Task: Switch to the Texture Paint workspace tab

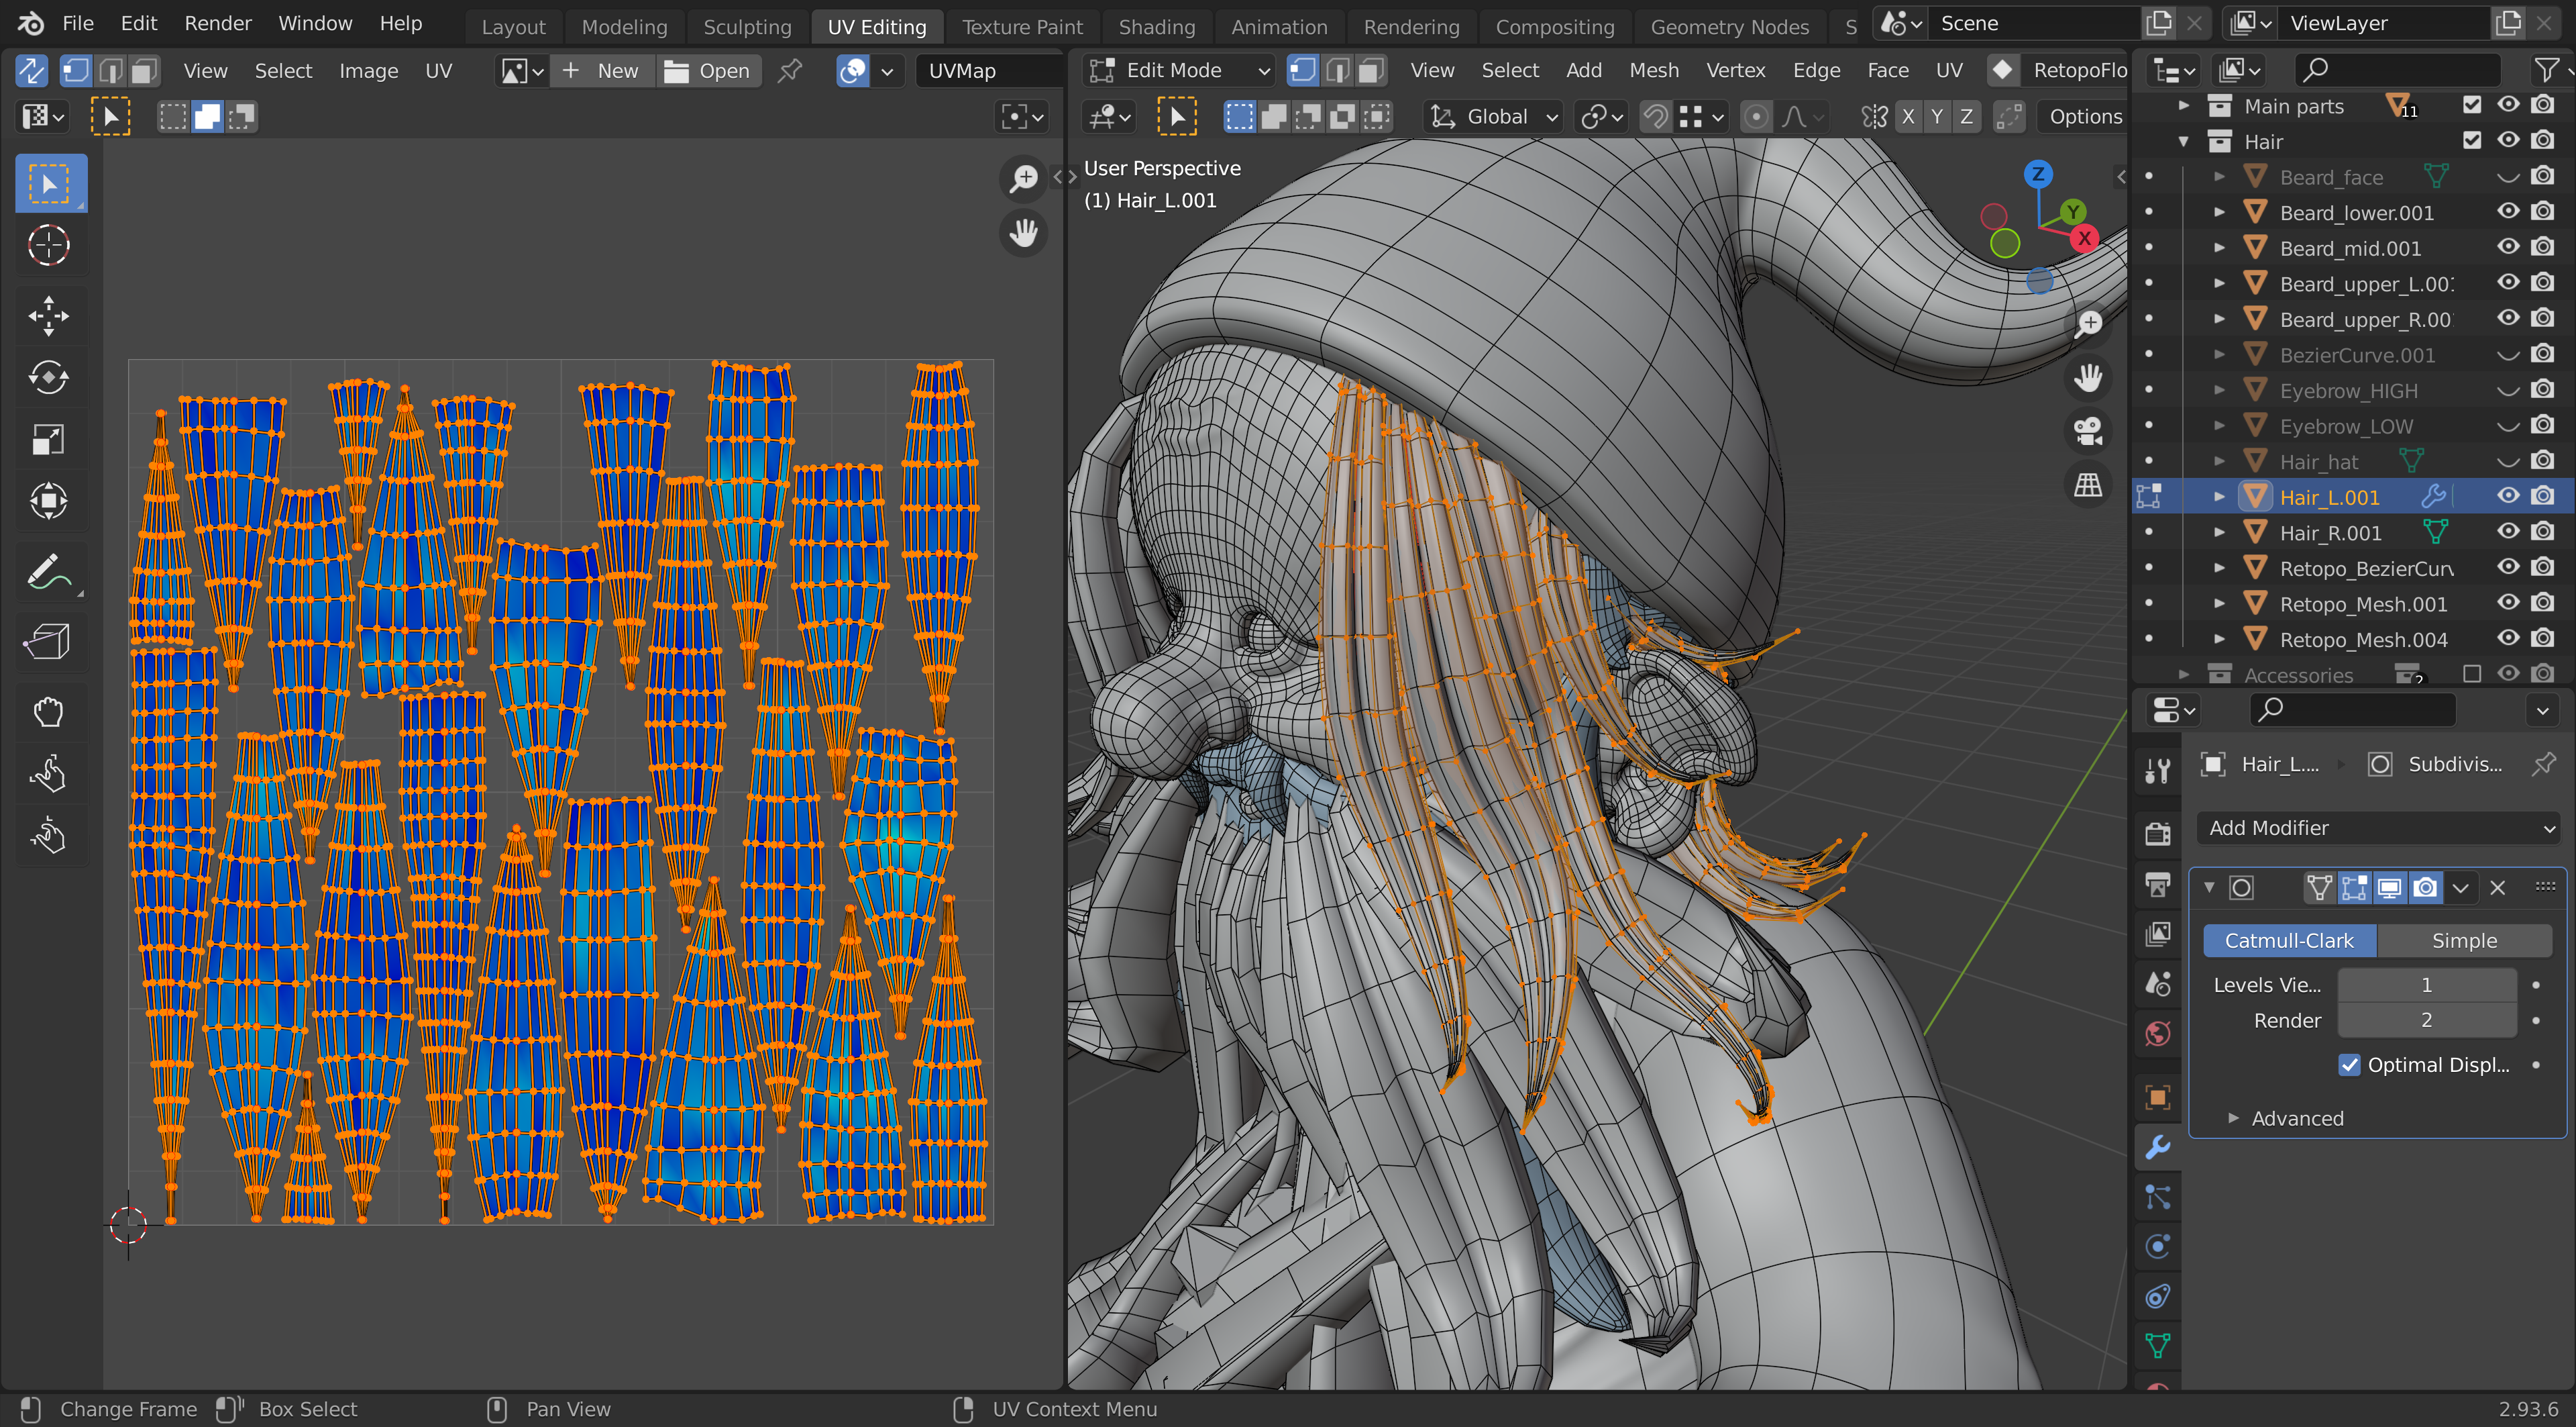Action: pyautogui.click(x=1021, y=26)
